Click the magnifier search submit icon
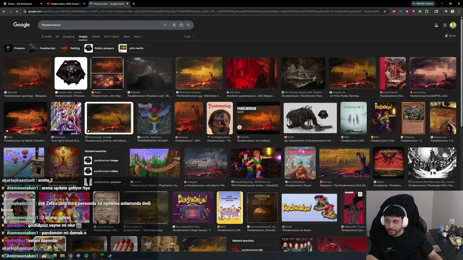The width and height of the screenshot is (463, 260). [x=188, y=25]
